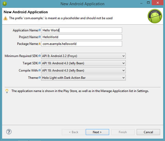Click the info icon beside Theme

tap(40, 77)
